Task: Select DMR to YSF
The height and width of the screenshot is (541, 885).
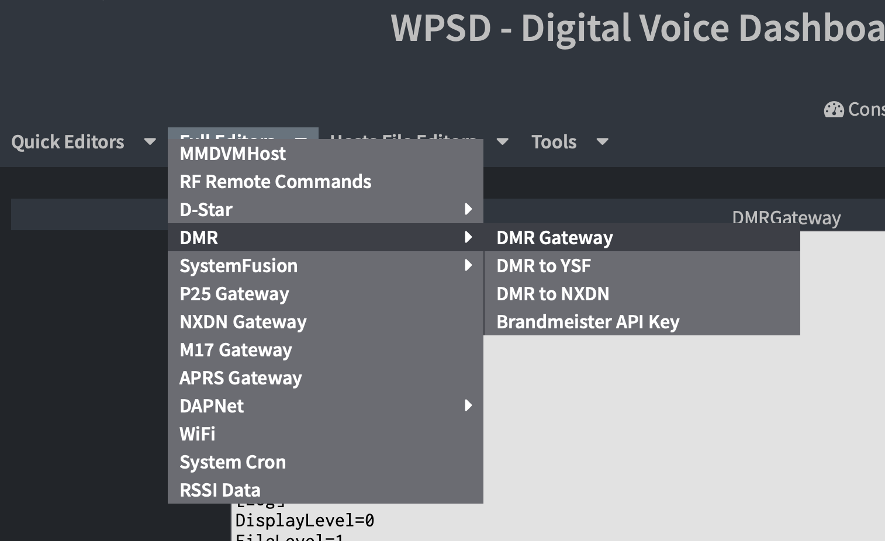Action: [544, 266]
